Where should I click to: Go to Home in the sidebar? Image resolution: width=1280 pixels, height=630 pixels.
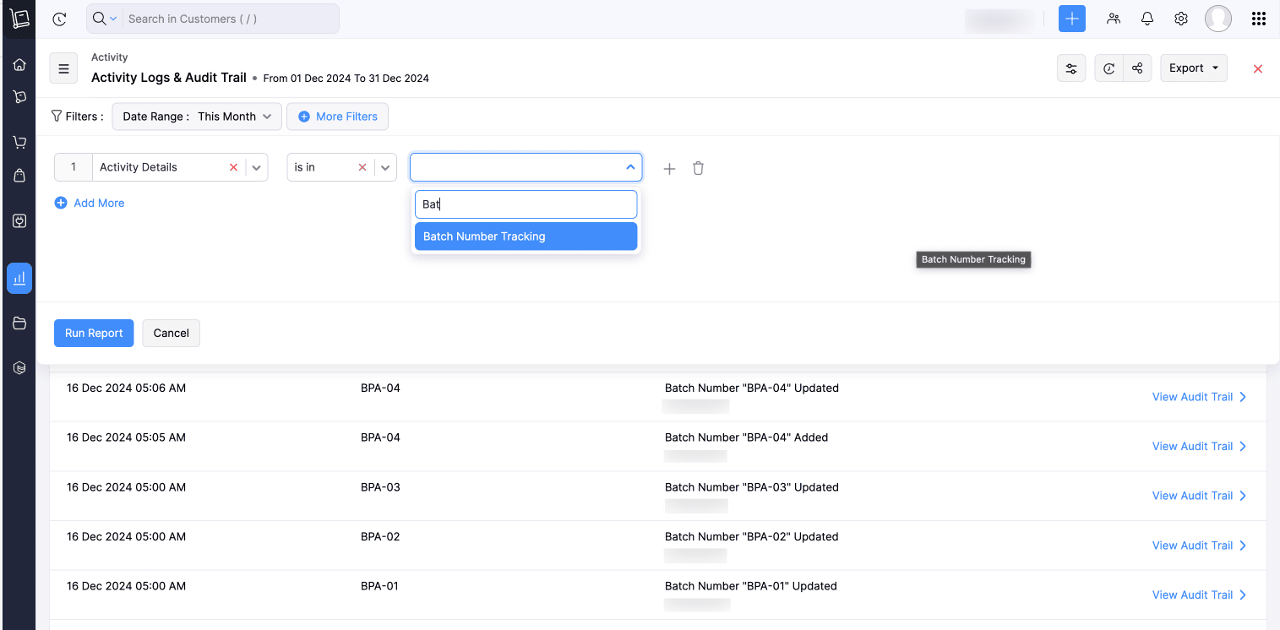19,65
